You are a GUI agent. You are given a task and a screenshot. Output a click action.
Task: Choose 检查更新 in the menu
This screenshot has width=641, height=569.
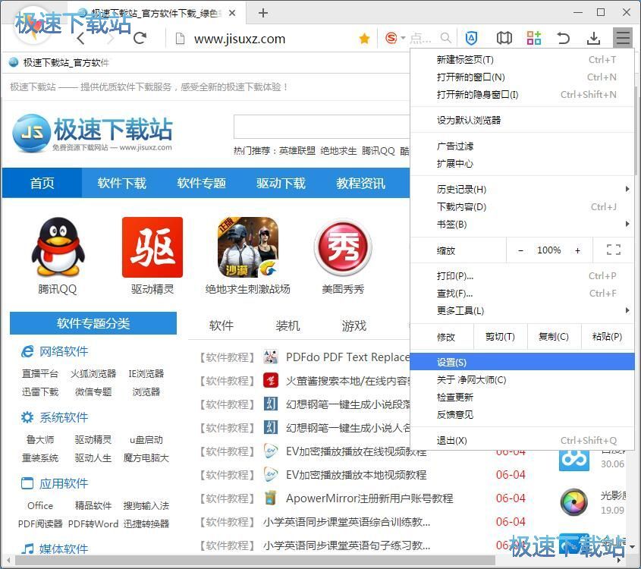click(x=523, y=397)
